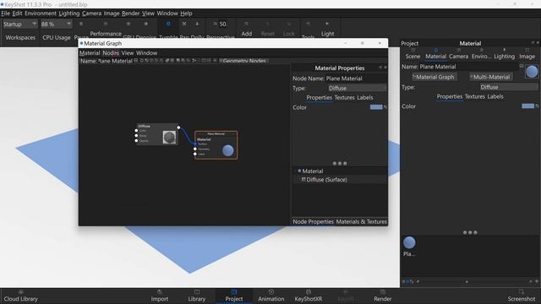Toggle Denoise in main toolbar

click(x=145, y=24)
